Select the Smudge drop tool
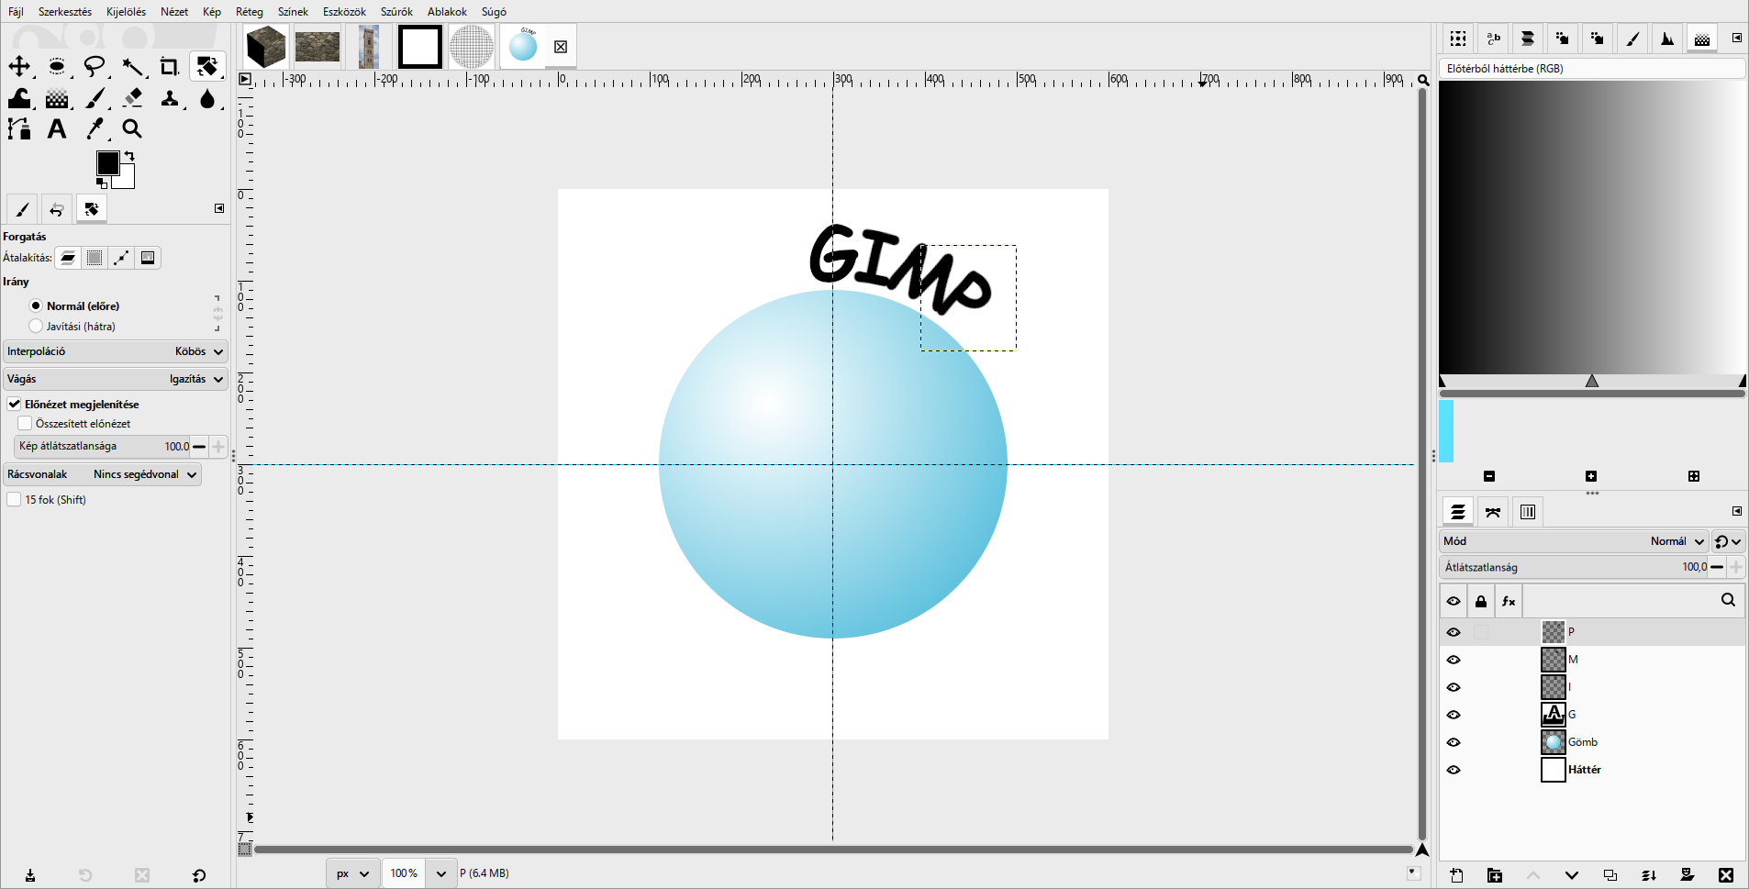This screenshot has width=1749, height=889. pyautogui.click(x=207, y=98)
